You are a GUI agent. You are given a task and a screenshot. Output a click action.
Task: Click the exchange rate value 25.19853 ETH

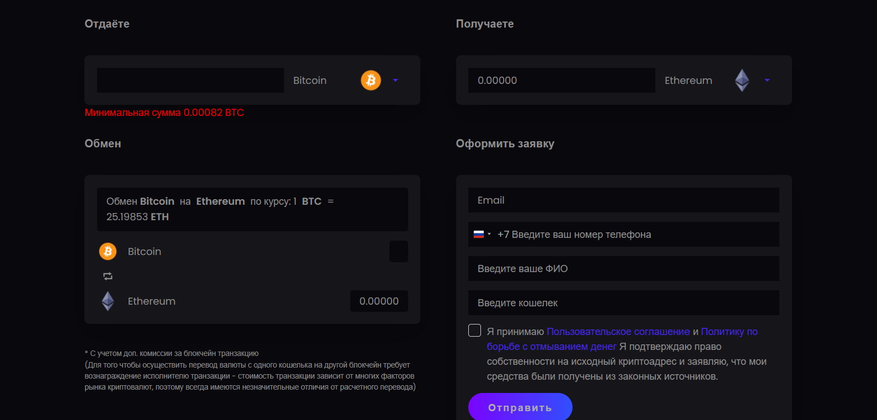click(x=138, y=217)
